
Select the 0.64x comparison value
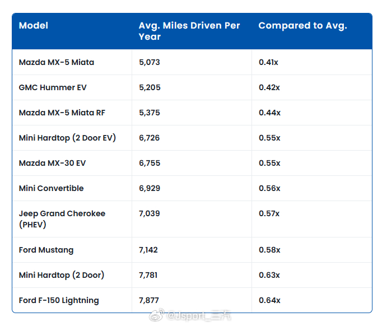(x=269, y=300)
